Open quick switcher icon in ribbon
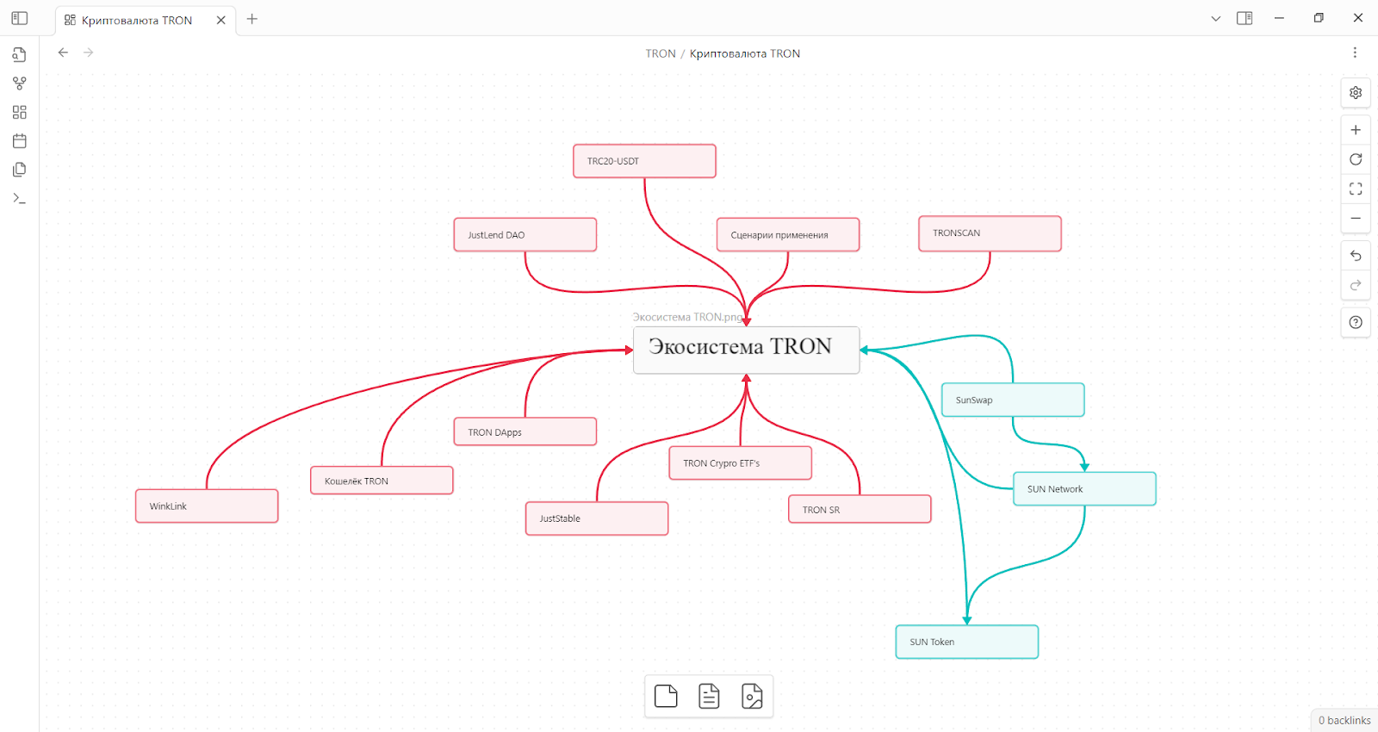 pyautogui.click(x=19, y=55)
